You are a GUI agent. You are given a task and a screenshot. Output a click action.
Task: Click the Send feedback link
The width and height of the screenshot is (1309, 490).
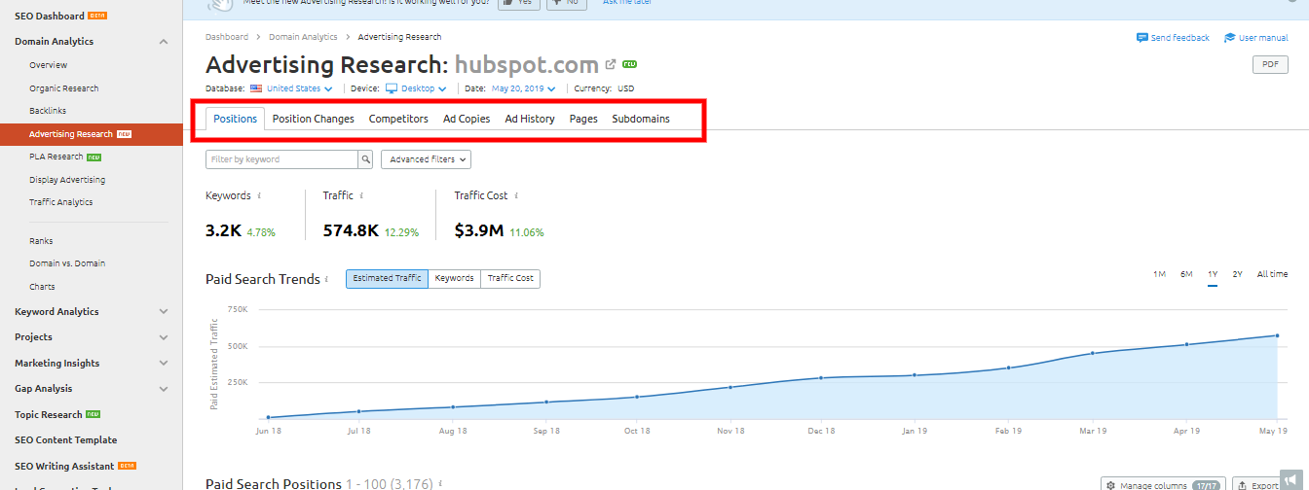[x=1179, y=37]
